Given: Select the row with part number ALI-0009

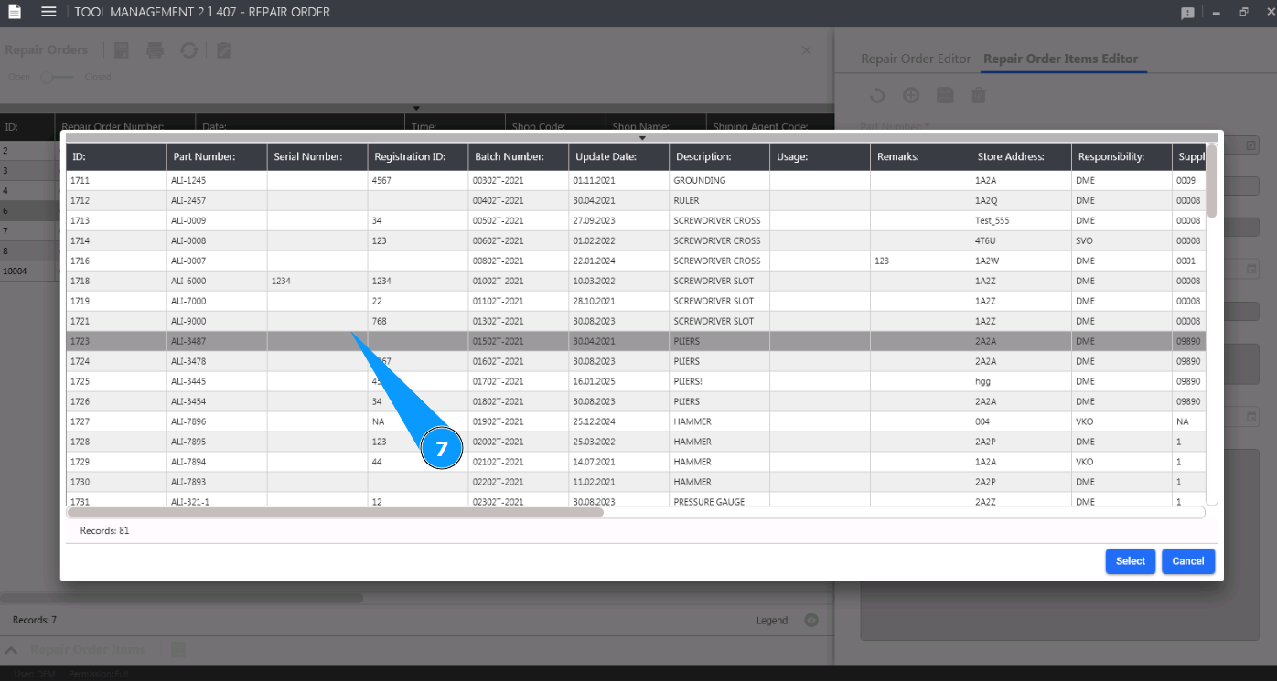Looking at the screenshot, I should tap(636, 221).
